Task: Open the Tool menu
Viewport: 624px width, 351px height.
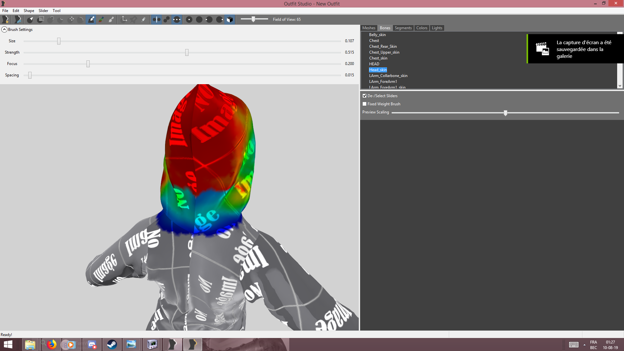Action: tap(57, 11)
